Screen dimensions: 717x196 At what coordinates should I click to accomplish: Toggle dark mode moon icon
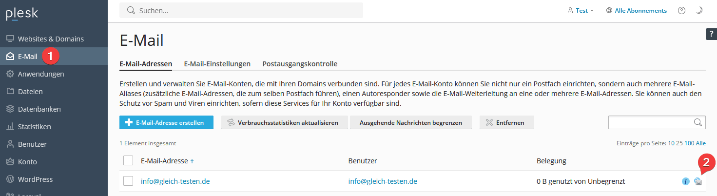tap(699, 10)
